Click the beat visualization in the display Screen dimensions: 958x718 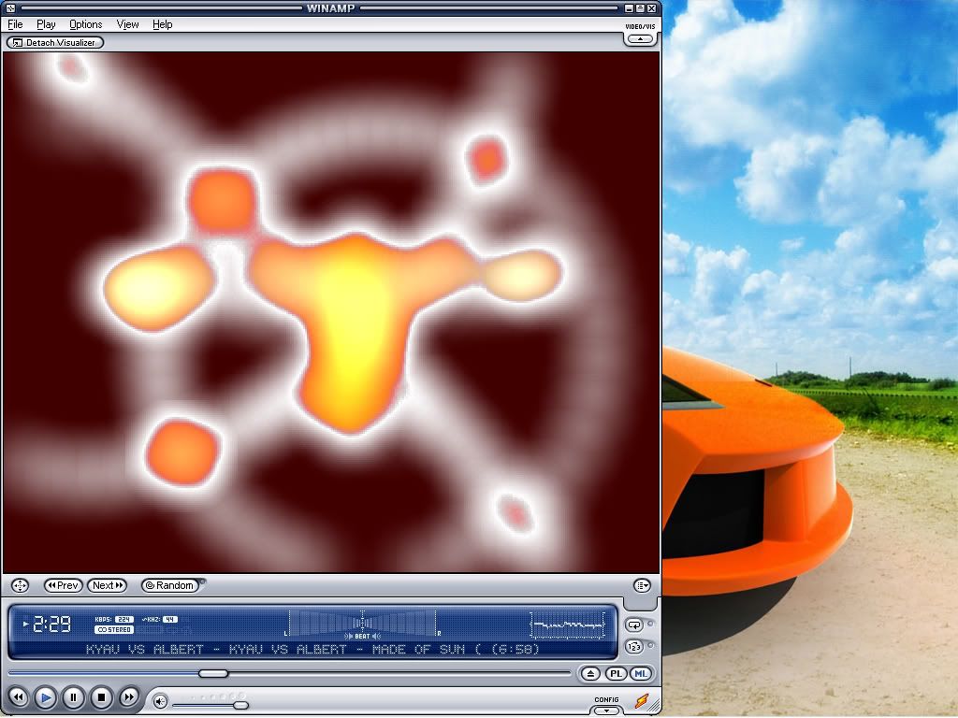[x=362, y=625]
